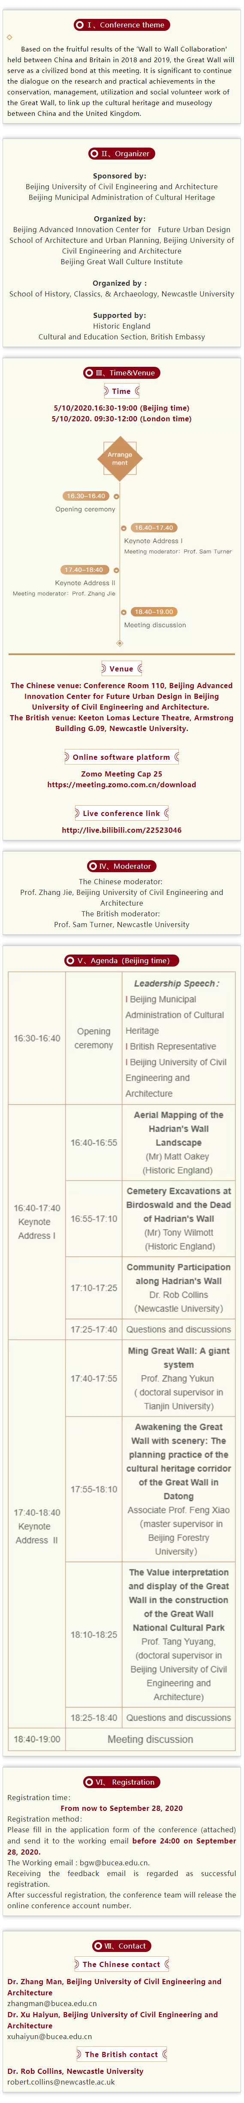Viewport: 244px width, 2103px height.
Task: Click the Moderator section header badge
Action: pyautogui.click(x=122, y=865)
